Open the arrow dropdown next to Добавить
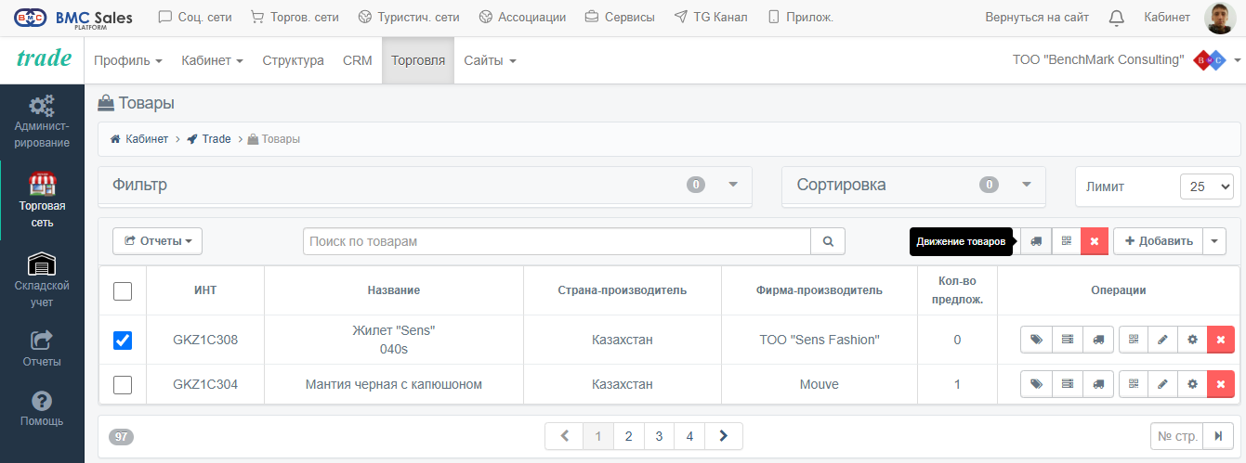The image size is (1246, 463). 1214,241
